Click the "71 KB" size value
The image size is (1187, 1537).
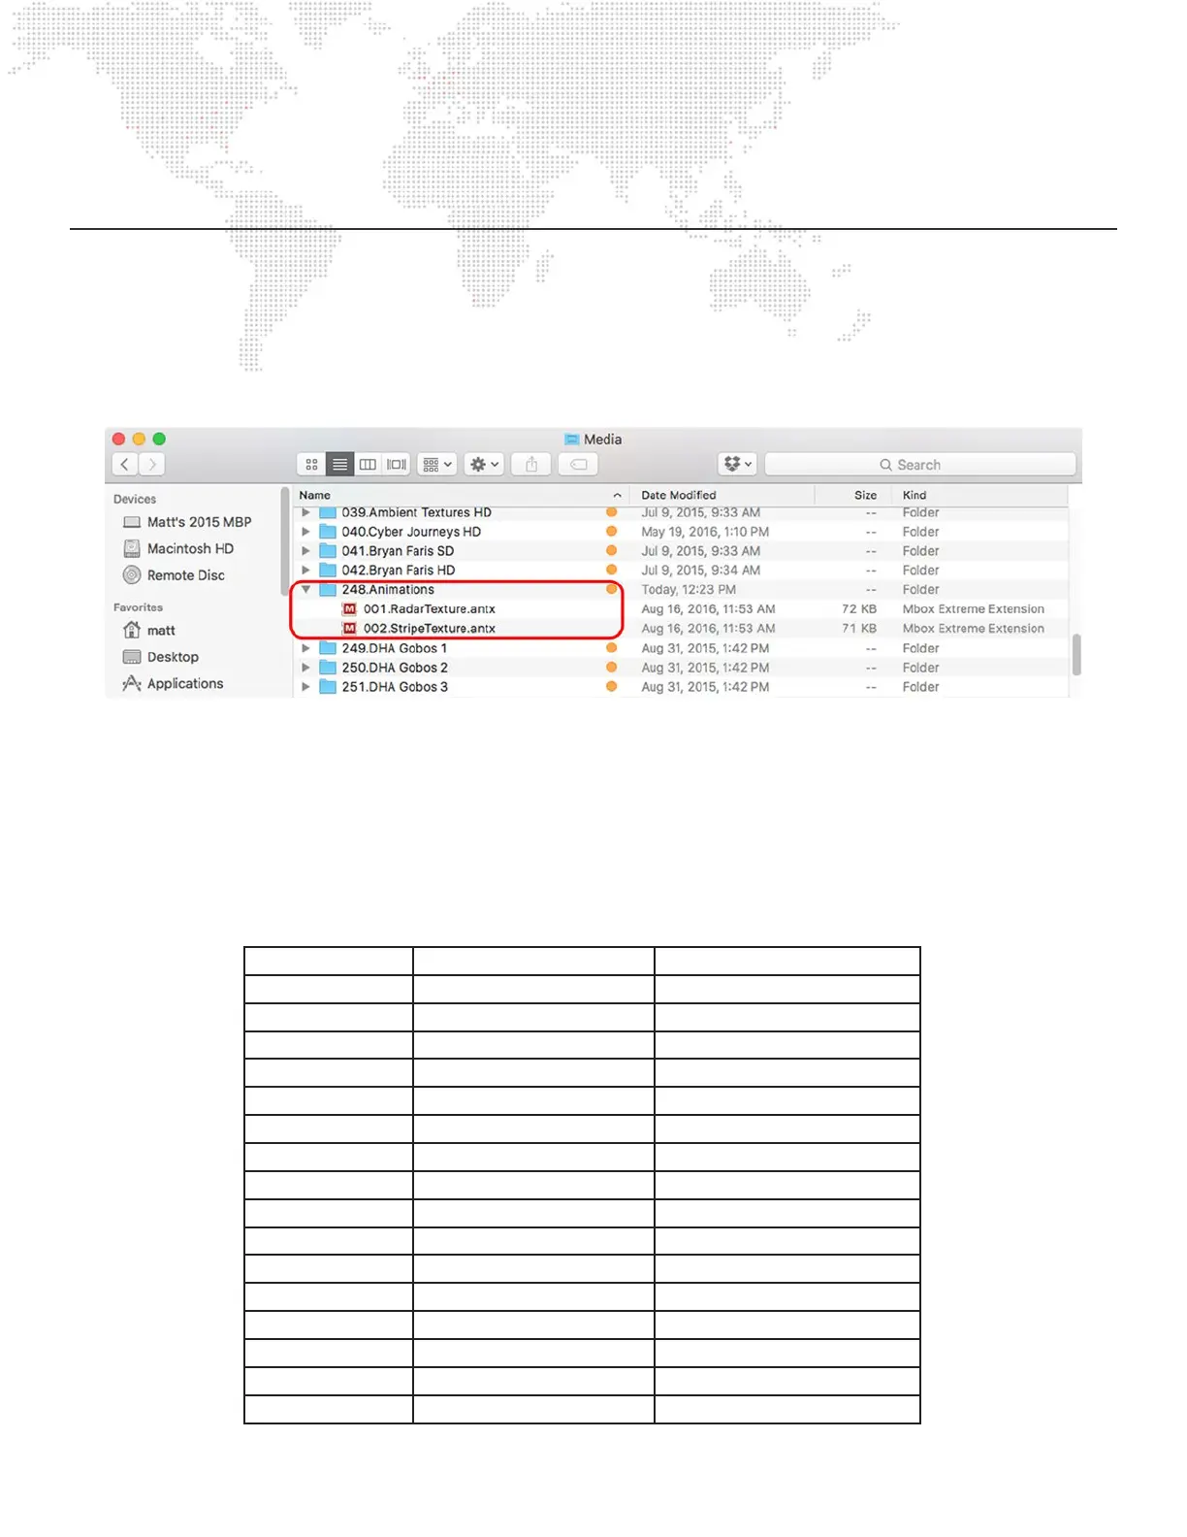pyautogui.click(x=859, y=629)
